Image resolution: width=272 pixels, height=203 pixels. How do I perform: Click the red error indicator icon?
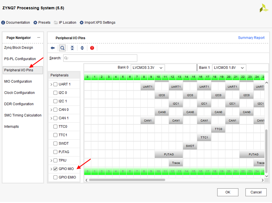coord(92,48)
